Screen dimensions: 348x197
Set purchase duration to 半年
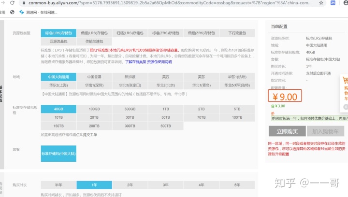click(58, 185)
